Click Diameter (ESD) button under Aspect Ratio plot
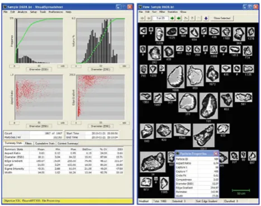 (x=39, y=126)
